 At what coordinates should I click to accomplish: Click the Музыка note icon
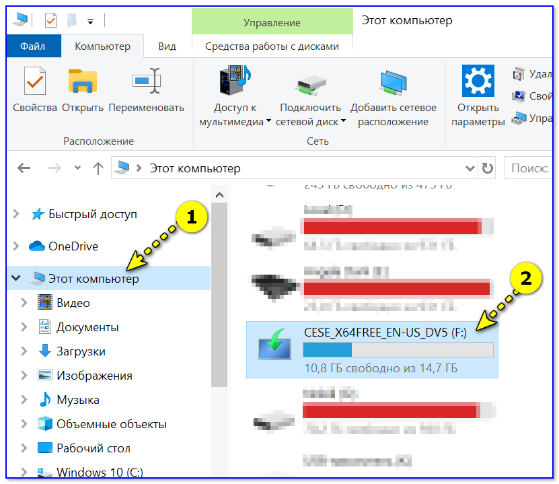click(x=45, y=399)
